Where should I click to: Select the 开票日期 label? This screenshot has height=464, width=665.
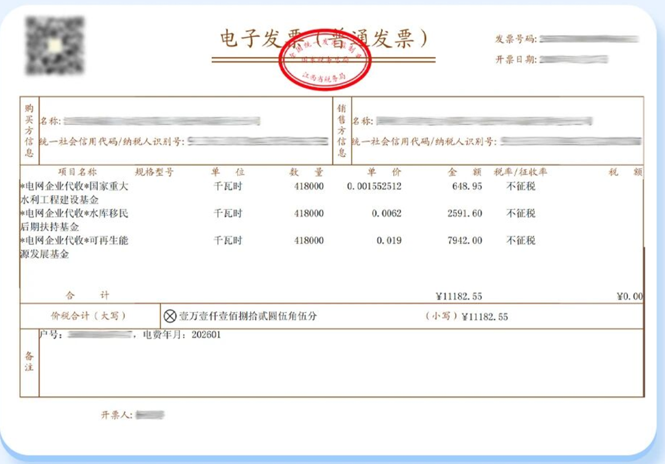tap(516, 60)
